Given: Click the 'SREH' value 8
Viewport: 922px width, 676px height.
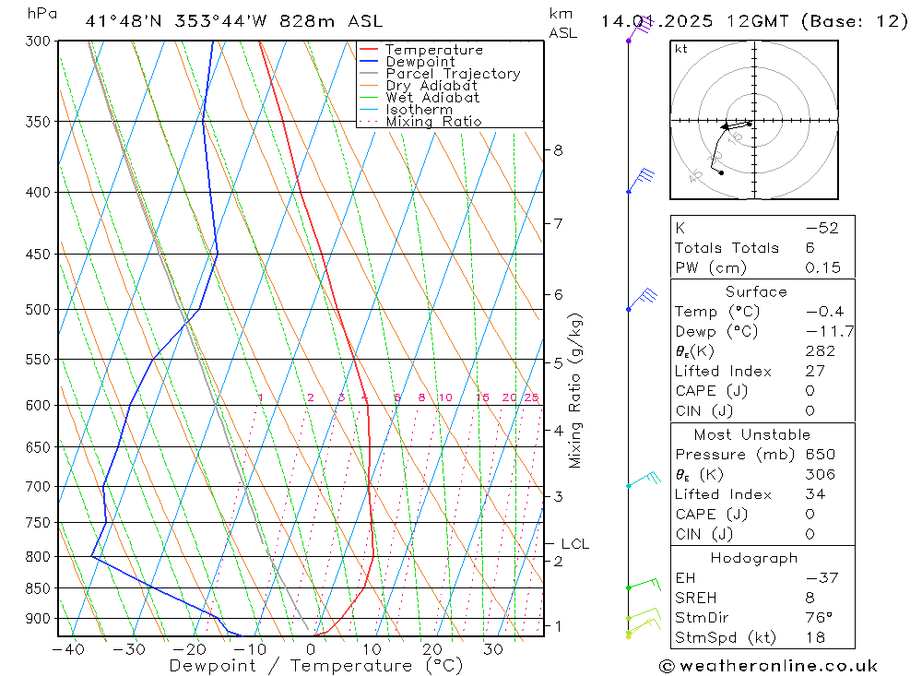Looking at the screenshot, I should (x=810, y=598).
